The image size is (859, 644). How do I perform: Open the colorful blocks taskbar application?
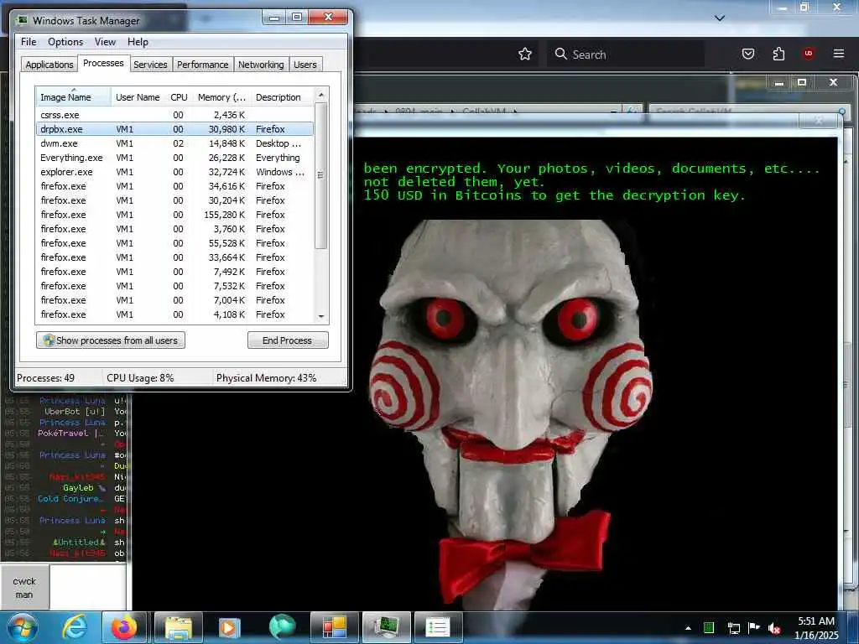(334, 627)
